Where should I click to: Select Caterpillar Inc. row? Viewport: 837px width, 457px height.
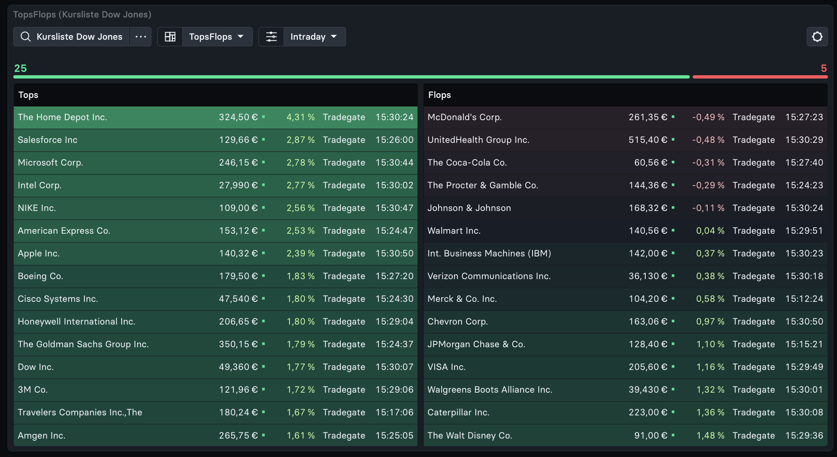point(625,413)
